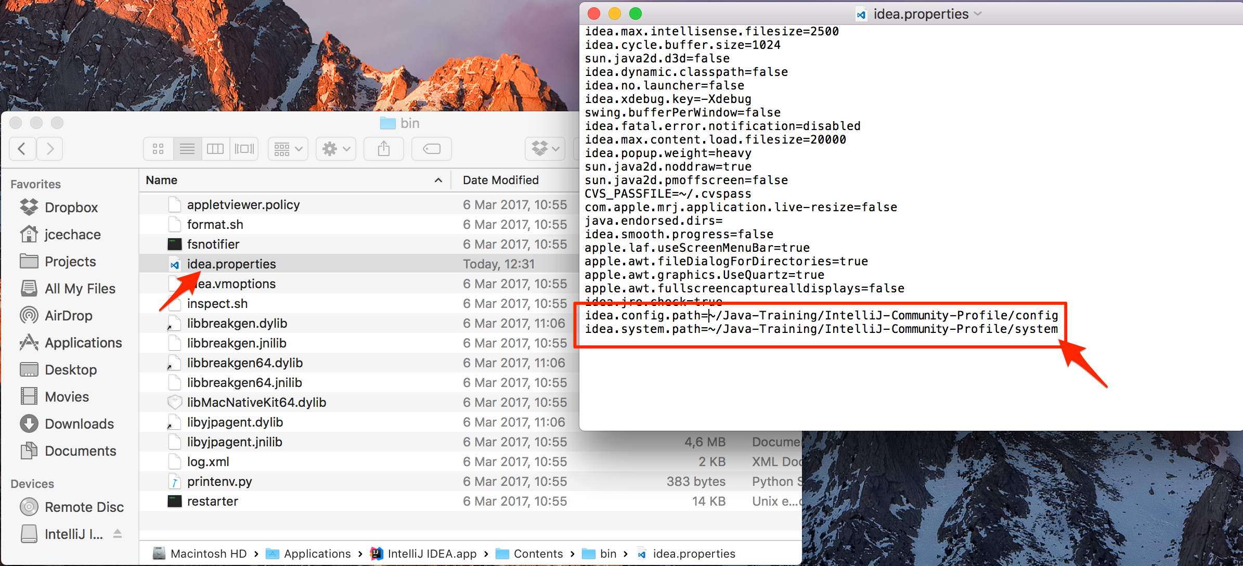
Task: Open the gear Action menu
Action: click(x=336, y=149)
